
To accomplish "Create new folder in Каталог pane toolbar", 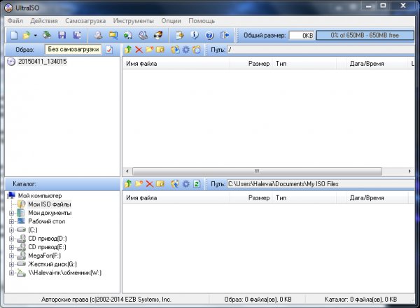I will (139, 183).
